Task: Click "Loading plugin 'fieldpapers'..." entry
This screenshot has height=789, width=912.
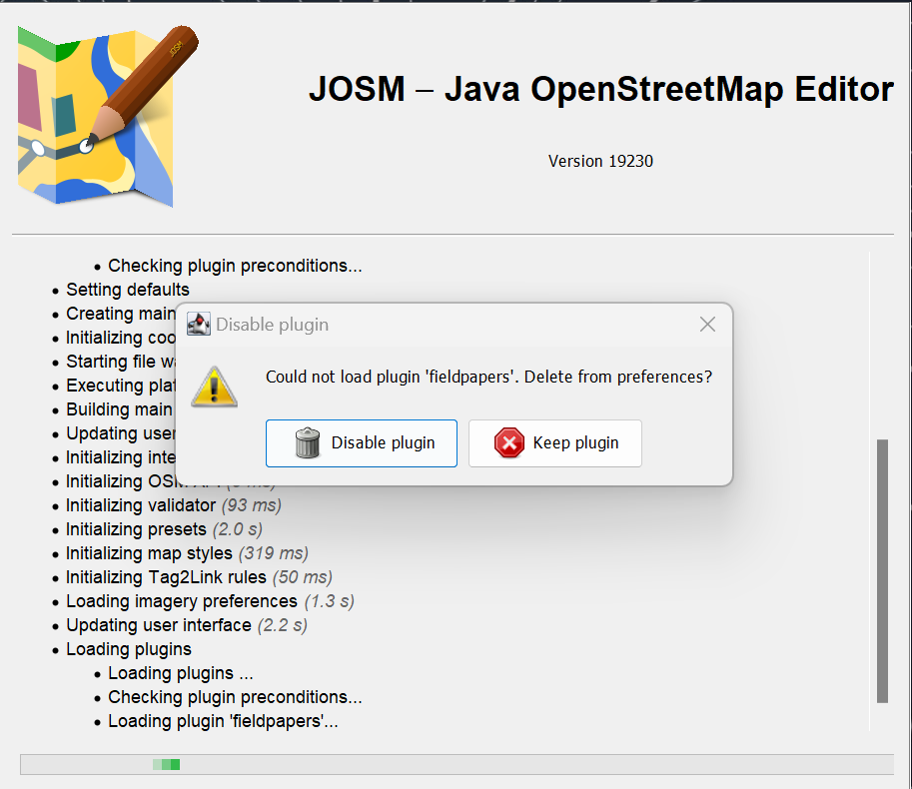Action: click(x=223, y=721)
